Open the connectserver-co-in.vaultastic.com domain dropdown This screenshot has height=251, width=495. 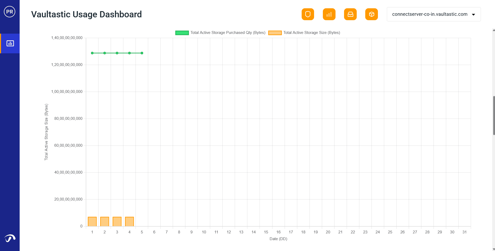pos(430,14)
